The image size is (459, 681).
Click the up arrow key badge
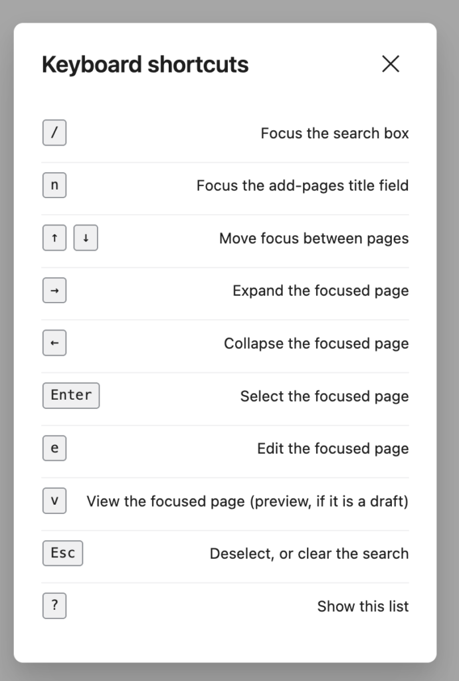click(54, 237)
